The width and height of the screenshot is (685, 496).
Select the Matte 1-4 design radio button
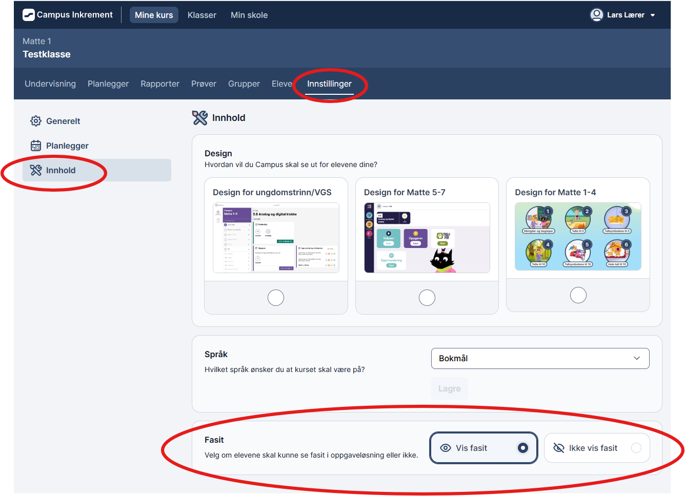click(x=578, y=295)
